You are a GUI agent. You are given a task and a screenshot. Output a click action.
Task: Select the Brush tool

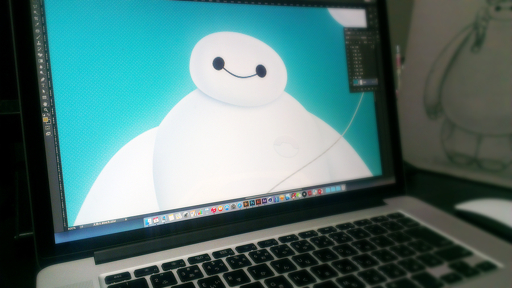(x=38, y=37)
